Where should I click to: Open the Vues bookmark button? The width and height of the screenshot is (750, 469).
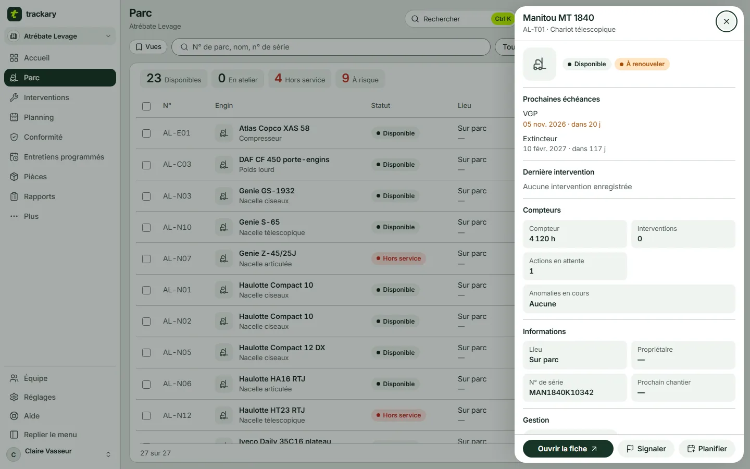click(148, 47)
